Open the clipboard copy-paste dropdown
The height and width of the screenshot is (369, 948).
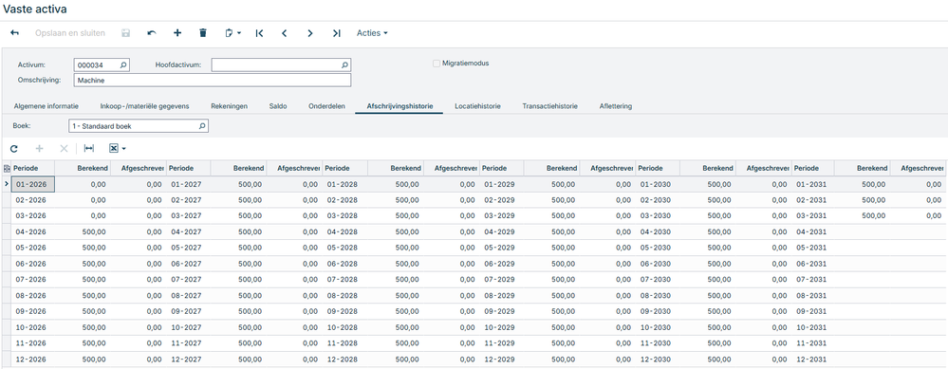coord(232,33)
